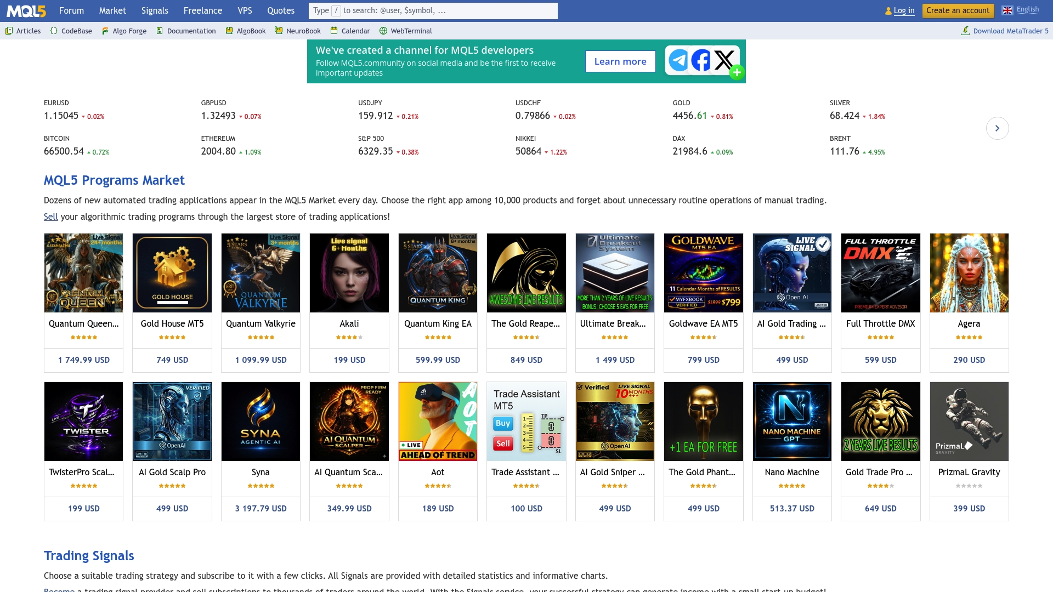1053x592 pixels.
Task: Open TwisterPro Scalper thumbnail
Action: (83, 422)
